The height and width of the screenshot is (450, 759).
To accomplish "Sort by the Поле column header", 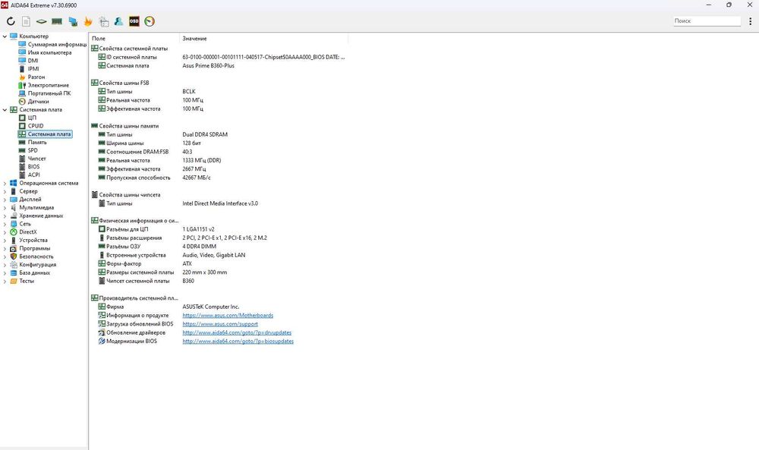I will [134, 38].
